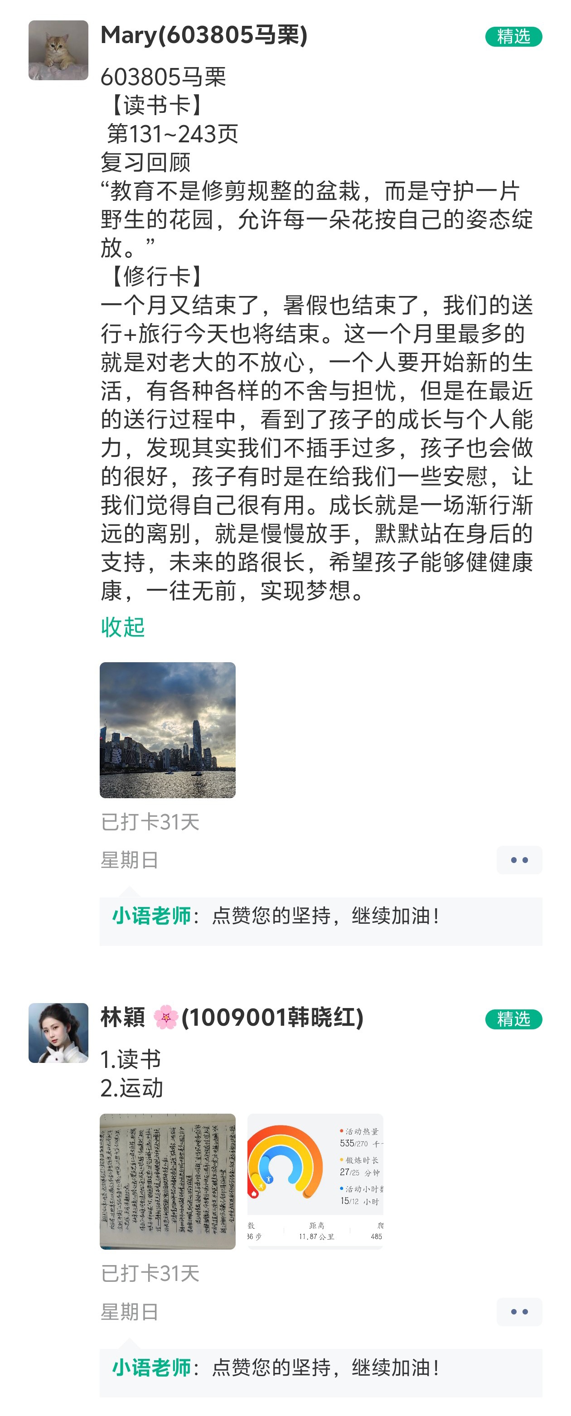Tap 小语老师 in the first comment
The image size is (571, 1416).
click(x=151, y=916)
